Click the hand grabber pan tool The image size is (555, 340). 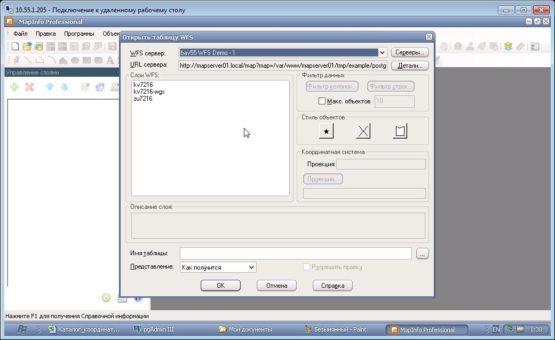[x=444, y=46]
